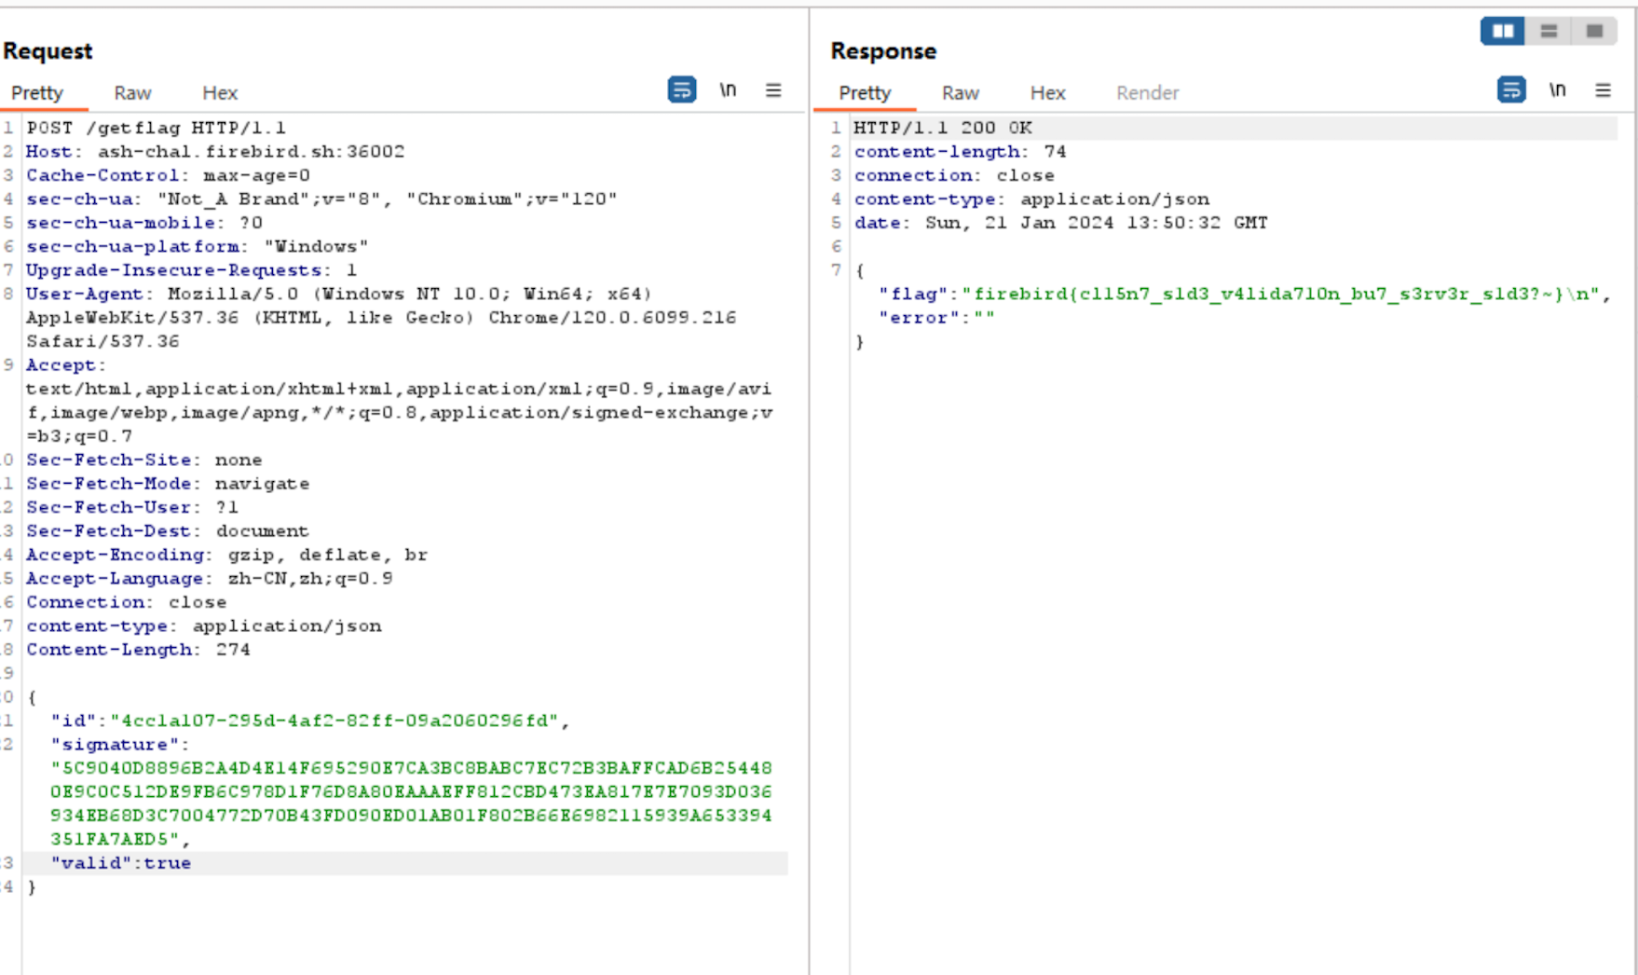The image size is (1638, 975).
Task: Toggle \n non-printable chars in Response panel
Action: coord(1557,90)
